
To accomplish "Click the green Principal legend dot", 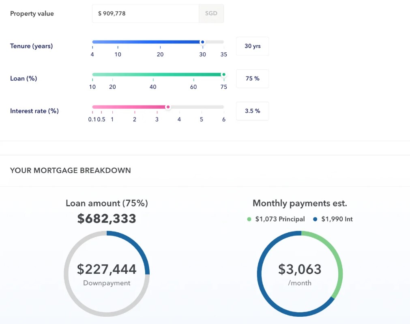I will (249, 219).
